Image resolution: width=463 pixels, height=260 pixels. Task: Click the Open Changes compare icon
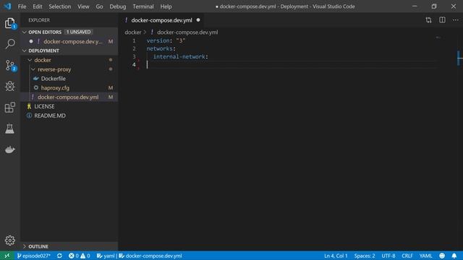coord(428,20)
